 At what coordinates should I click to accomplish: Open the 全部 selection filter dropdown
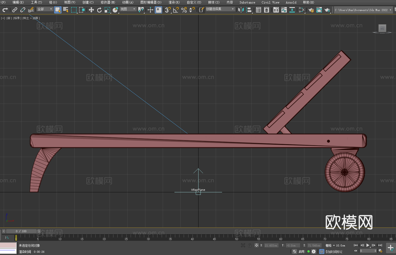click(45, 9)
